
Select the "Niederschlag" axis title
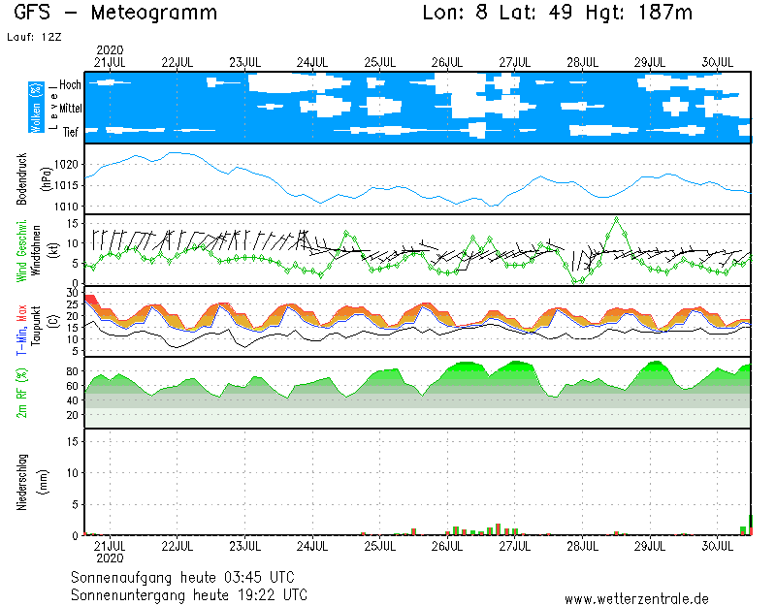point(22,482)
